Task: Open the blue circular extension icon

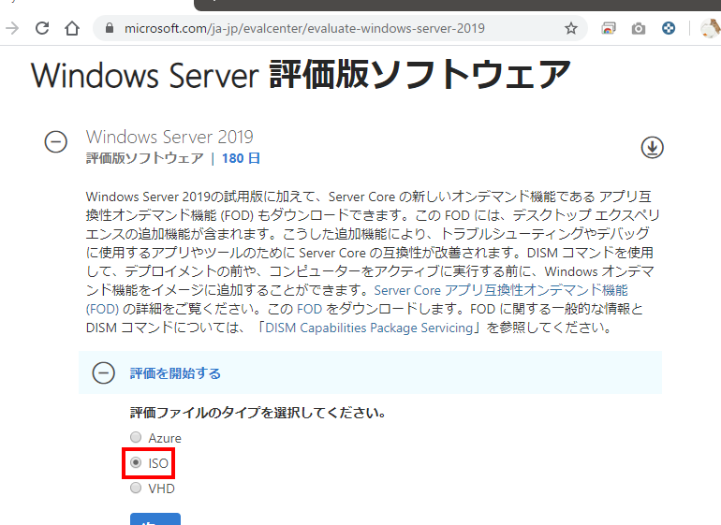Action: click(669, 28)
